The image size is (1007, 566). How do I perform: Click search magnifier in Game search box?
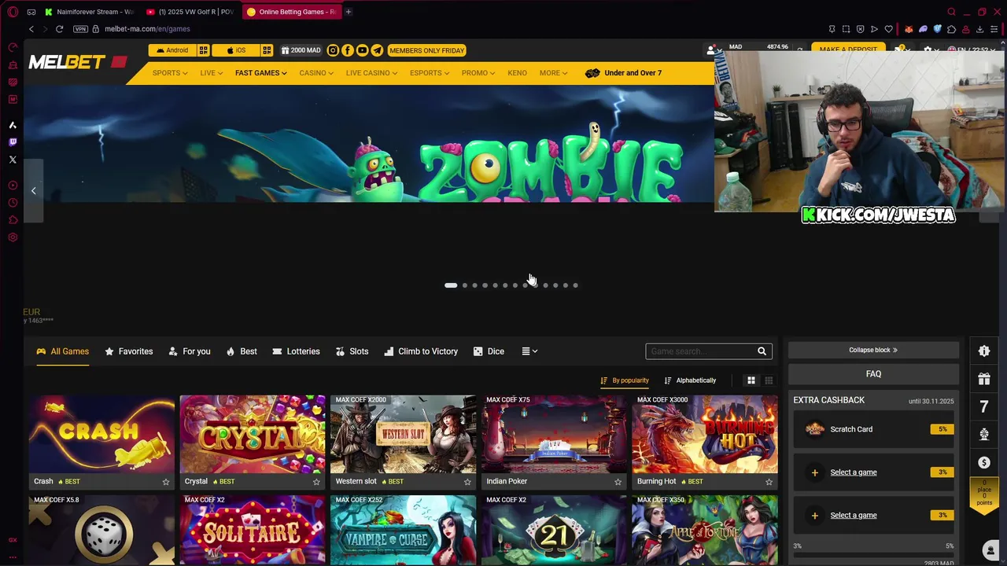(762, 351)
